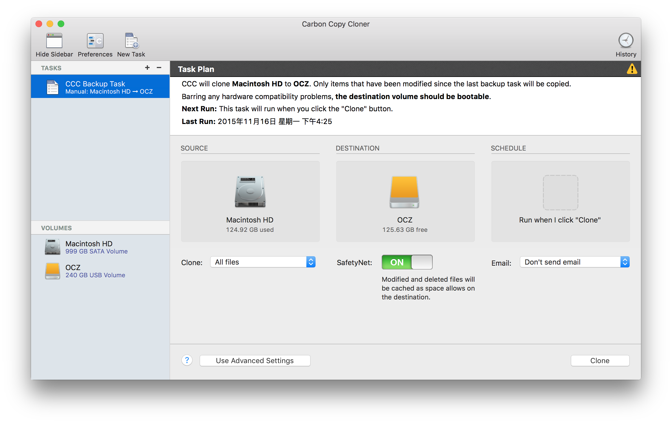Click the Clone button
Image resolution: width=672 pixels, height=424 pixels.
[x=600, y=360]
